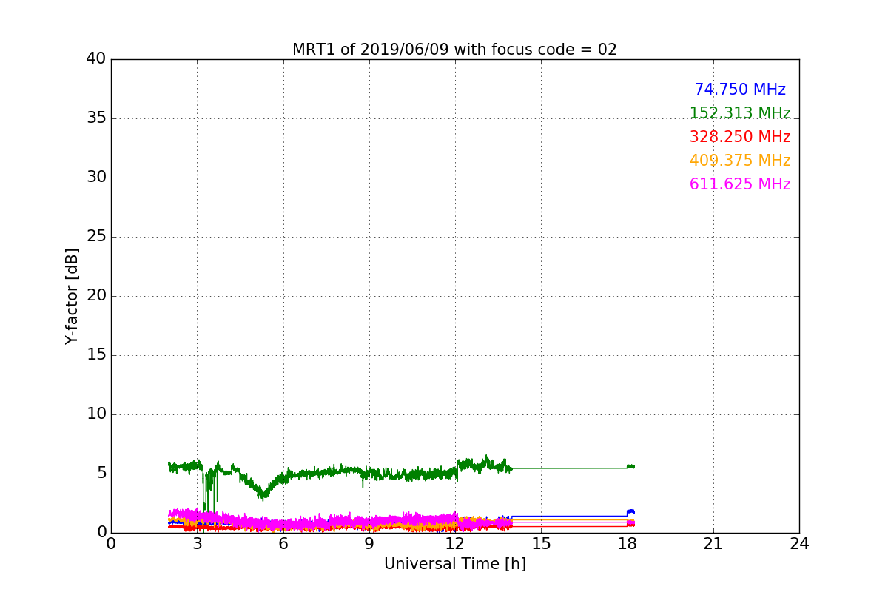This screenshot has height=592, width=888.
Task: Click the y-axis tick label 40
Action: click(96, 59)
